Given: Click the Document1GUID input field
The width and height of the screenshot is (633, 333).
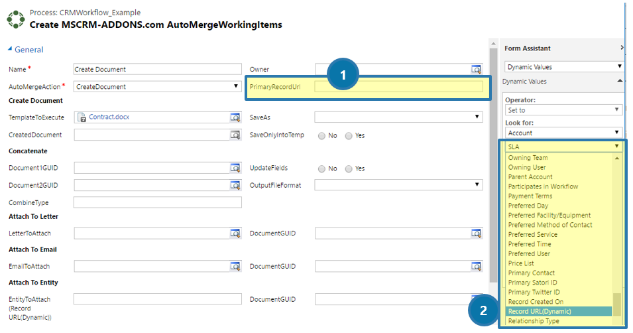Looking at the screenshot, I should click(x=152, y=168).
